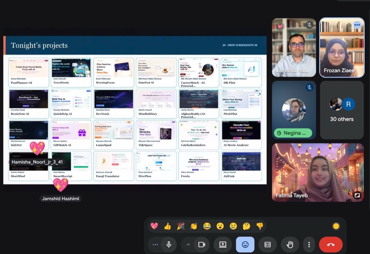Expand the camera settings chevron
This screenshot has height=254, width=370.
[188, 244]
